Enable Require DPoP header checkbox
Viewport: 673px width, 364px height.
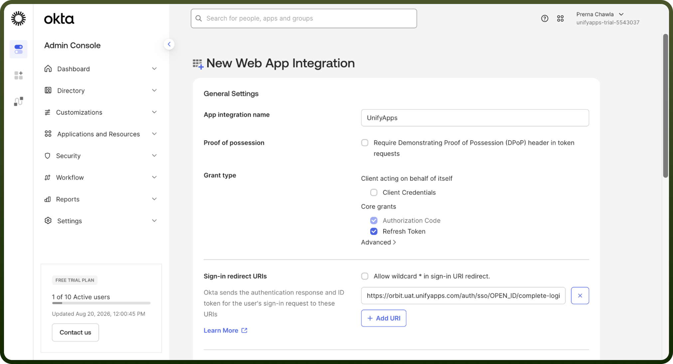coord(365,143)
